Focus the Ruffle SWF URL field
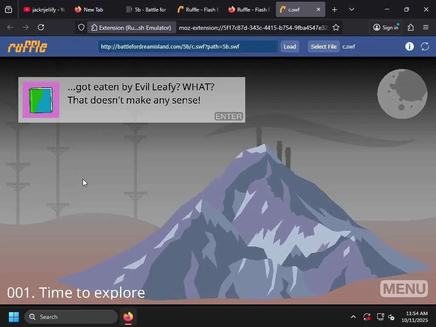This screenshot has height=327, width=436. 188,46
